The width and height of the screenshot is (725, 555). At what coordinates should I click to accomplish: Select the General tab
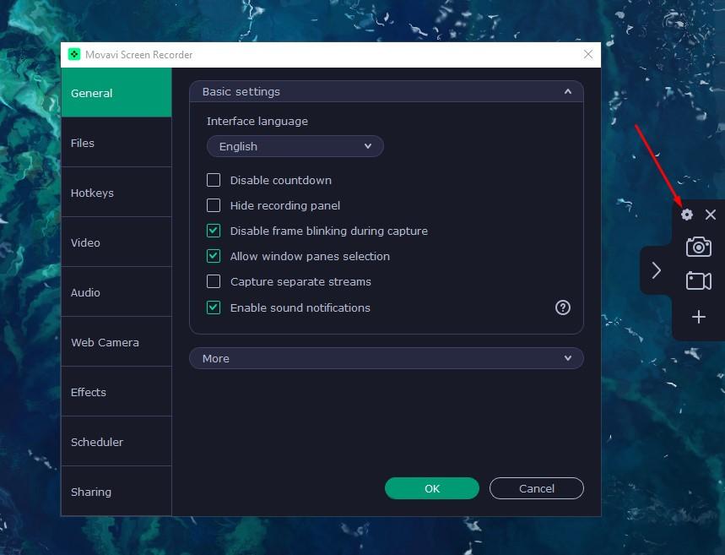(x=116, y=93)
